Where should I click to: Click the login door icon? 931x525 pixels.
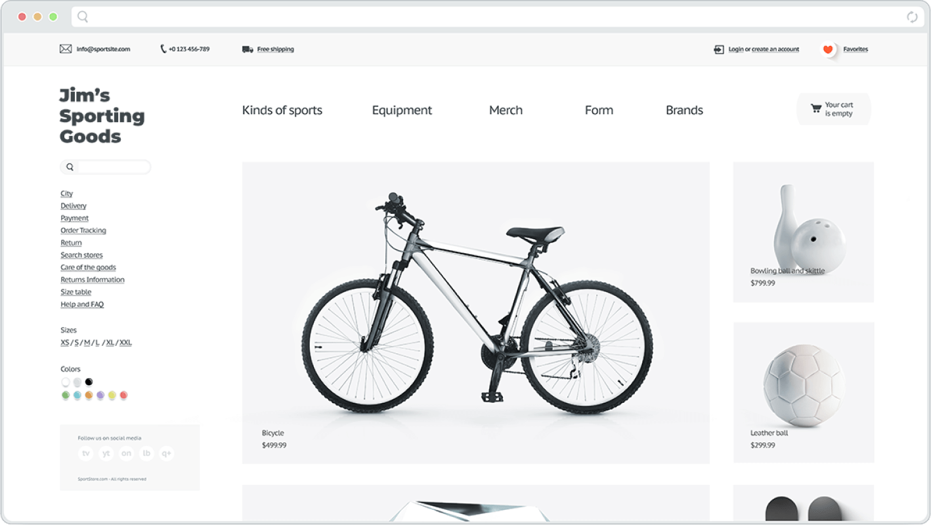click(719, 49)
